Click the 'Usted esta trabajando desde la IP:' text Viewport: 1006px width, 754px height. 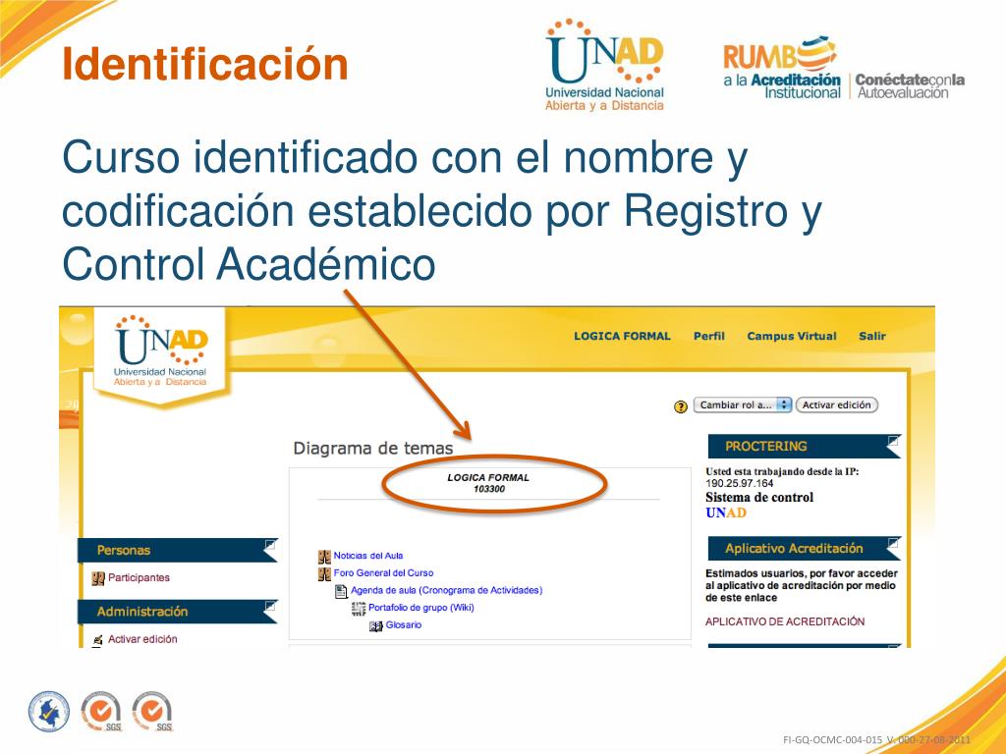[782, 472]
